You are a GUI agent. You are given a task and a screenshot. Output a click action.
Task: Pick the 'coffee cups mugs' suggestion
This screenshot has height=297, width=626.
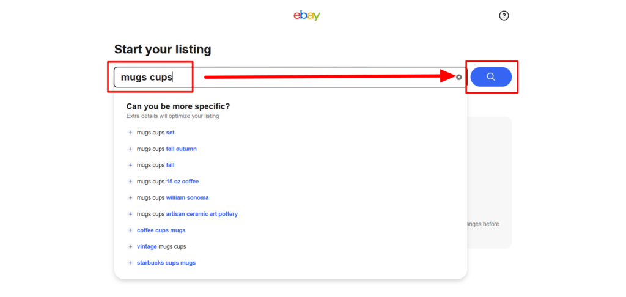tap(161, 230)
